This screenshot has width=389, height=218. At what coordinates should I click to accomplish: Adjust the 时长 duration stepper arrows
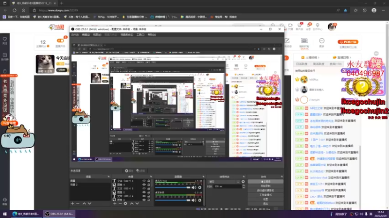pos(244,187)
